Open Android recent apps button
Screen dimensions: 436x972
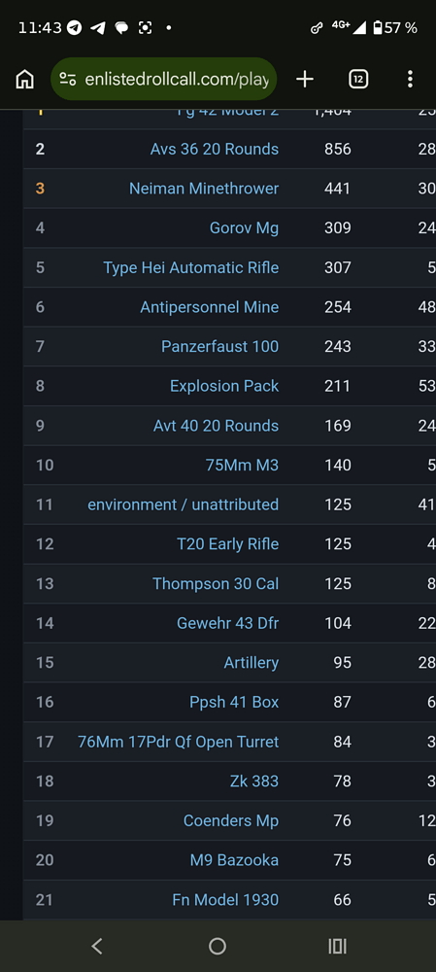click(x=338, y=946)
